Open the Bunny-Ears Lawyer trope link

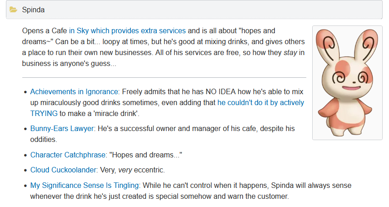pyautogui.click(x=62, y=128)
